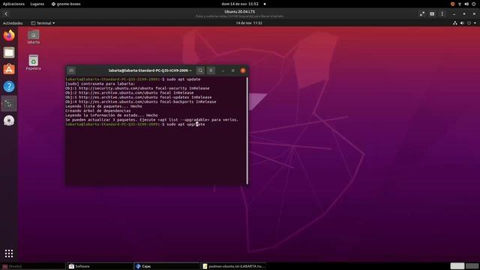This screenshot has width=480, height=270.
Task: Click the 'sudo apt upgrade' command line
Action: point(135,124)
